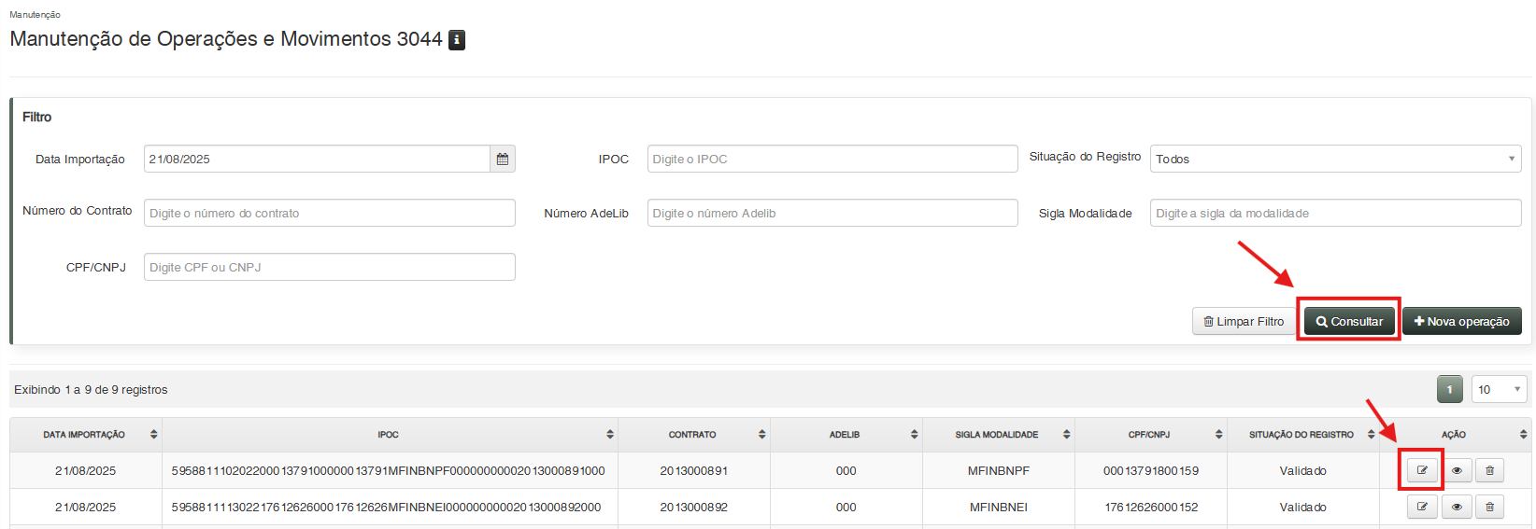The image size is (1536, 529).
Task: Click into the CPF/CNPJ filter field
Action: click(x=329, y=267)
